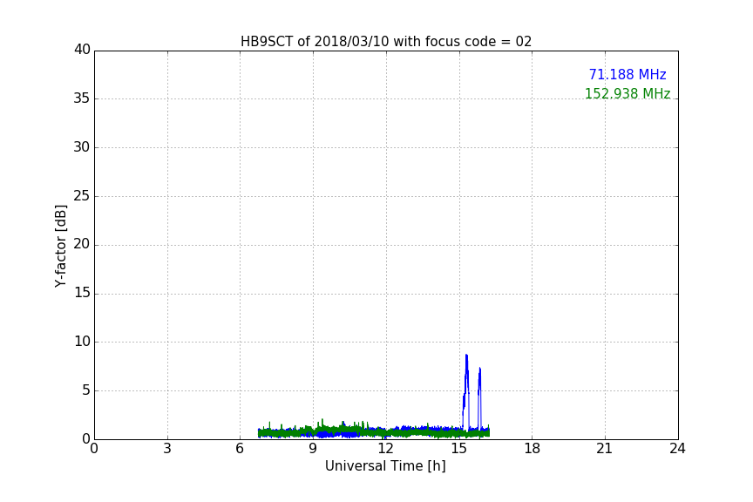Viewport: 753px width, 502px height.
Task: Click the x-axis tick label 24
Action: point(677,449)
